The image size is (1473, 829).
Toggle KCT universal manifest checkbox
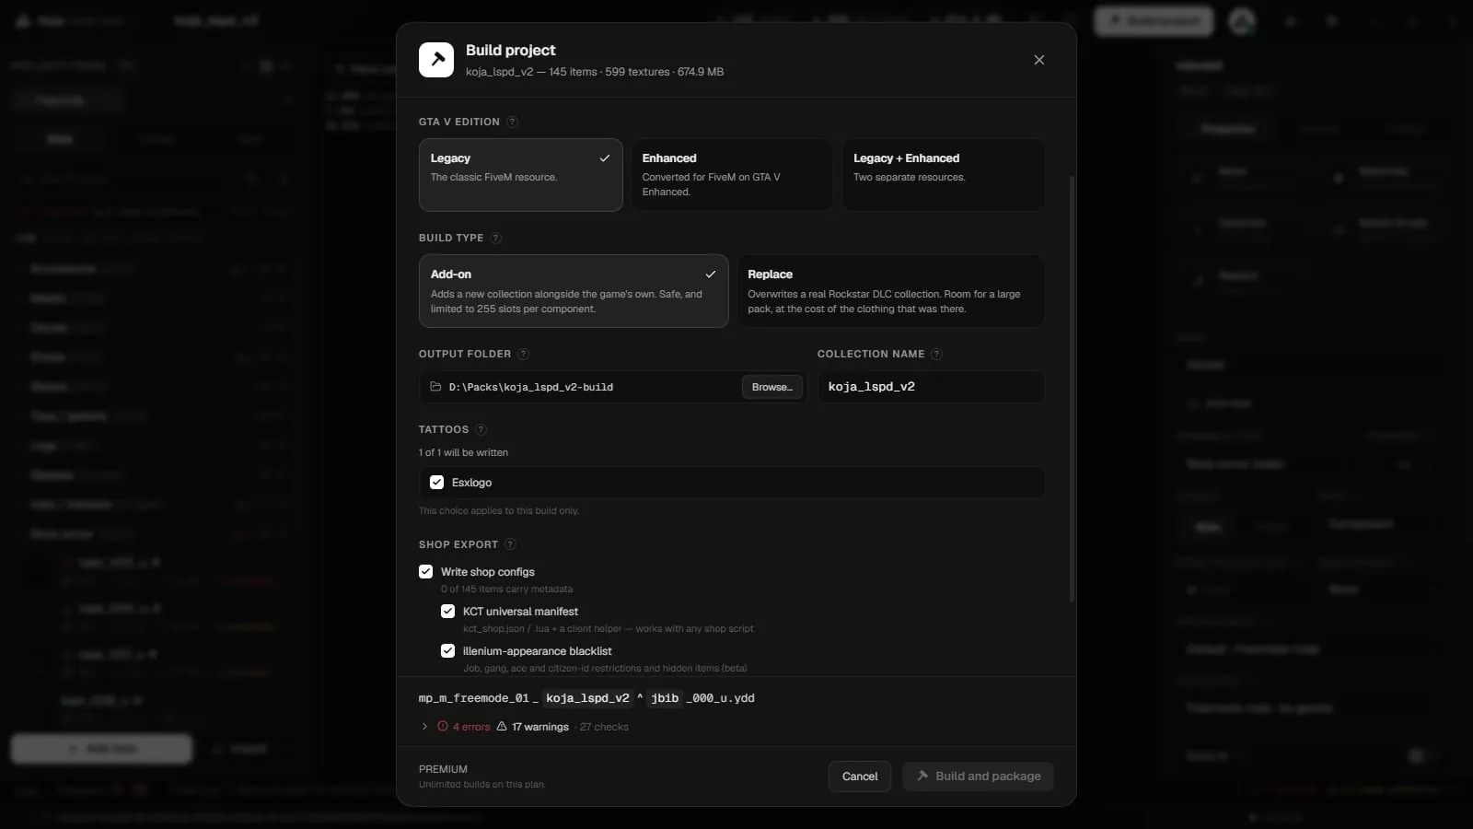pos(447,612)
